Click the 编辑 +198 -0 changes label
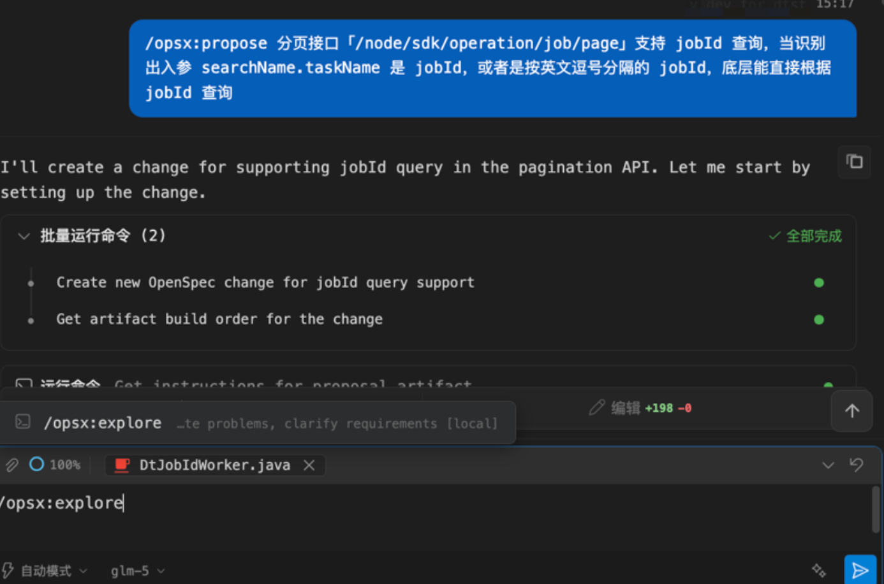Viewport: 884px width, 584px height. (x=651, y=408)
